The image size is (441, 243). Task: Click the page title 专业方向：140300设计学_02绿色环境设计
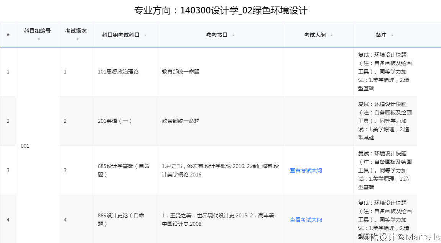[220, 11]
